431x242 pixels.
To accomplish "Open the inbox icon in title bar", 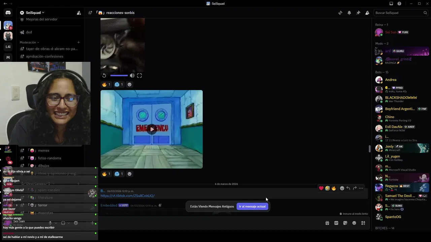I will 391,3.
